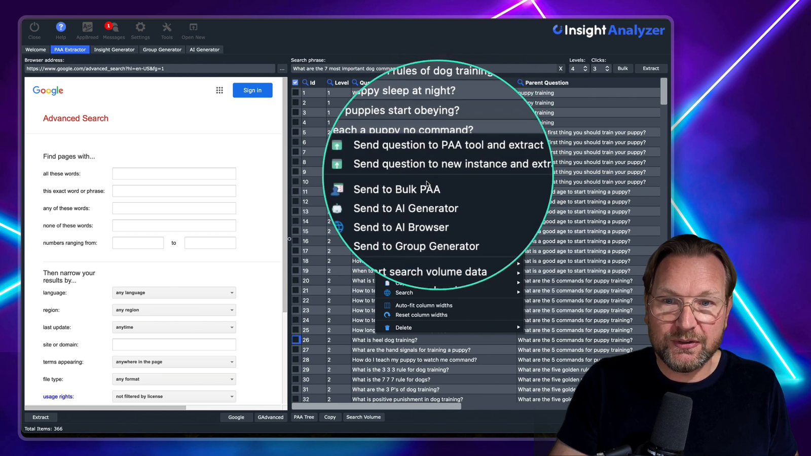Check the checkbox for row 1

pyautogui.click(x=296, y=93)
